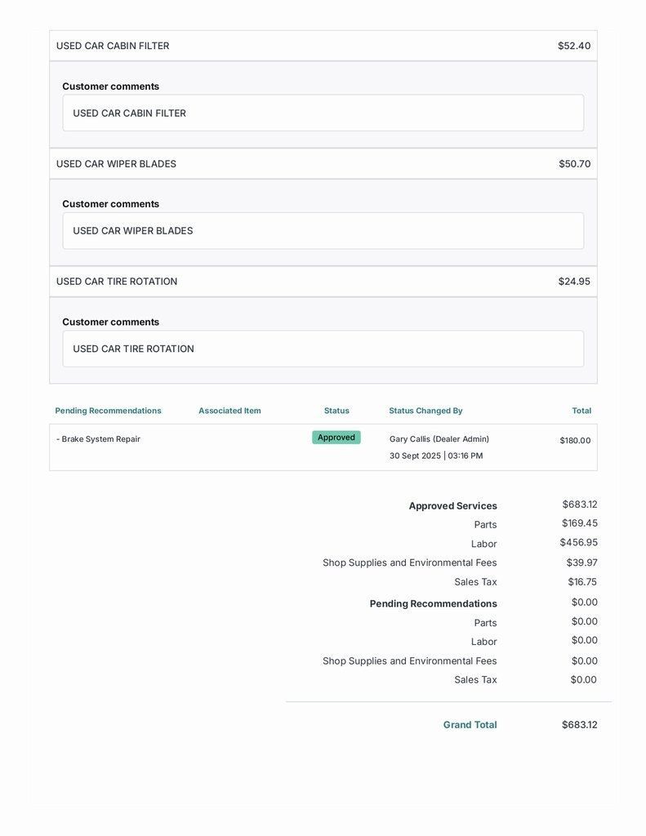Screen dimensions: 646x836
Task: Click the USED CAR CABIN FILTER row header
Action: click(x=113, y=46)
